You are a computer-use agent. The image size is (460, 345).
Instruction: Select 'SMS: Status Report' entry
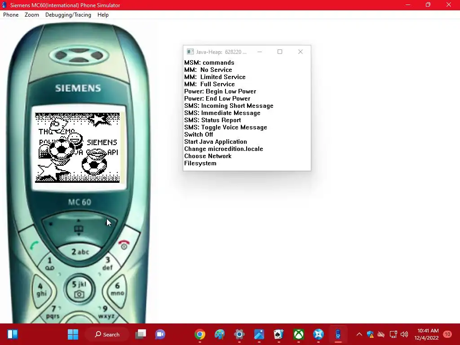click(x=212, y=120)
